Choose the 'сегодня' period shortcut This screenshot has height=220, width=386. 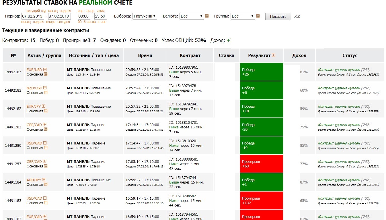pyautogui.click(x=64, y=22)
